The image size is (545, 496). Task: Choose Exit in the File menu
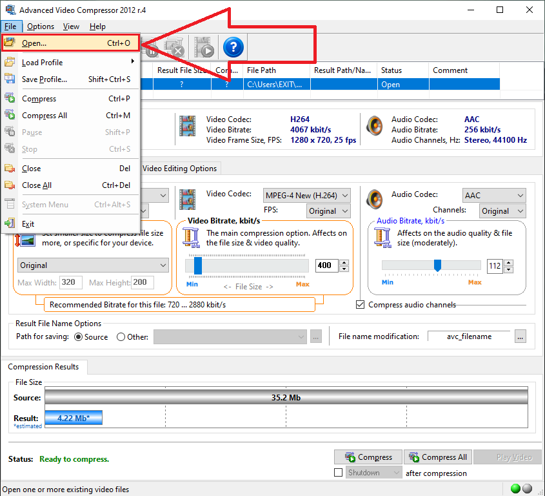click(70, 224)
